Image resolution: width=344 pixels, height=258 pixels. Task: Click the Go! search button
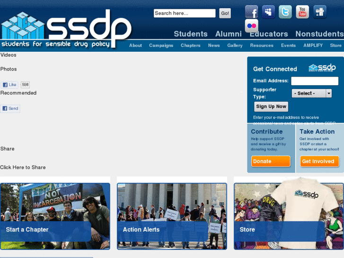(225, 13)
